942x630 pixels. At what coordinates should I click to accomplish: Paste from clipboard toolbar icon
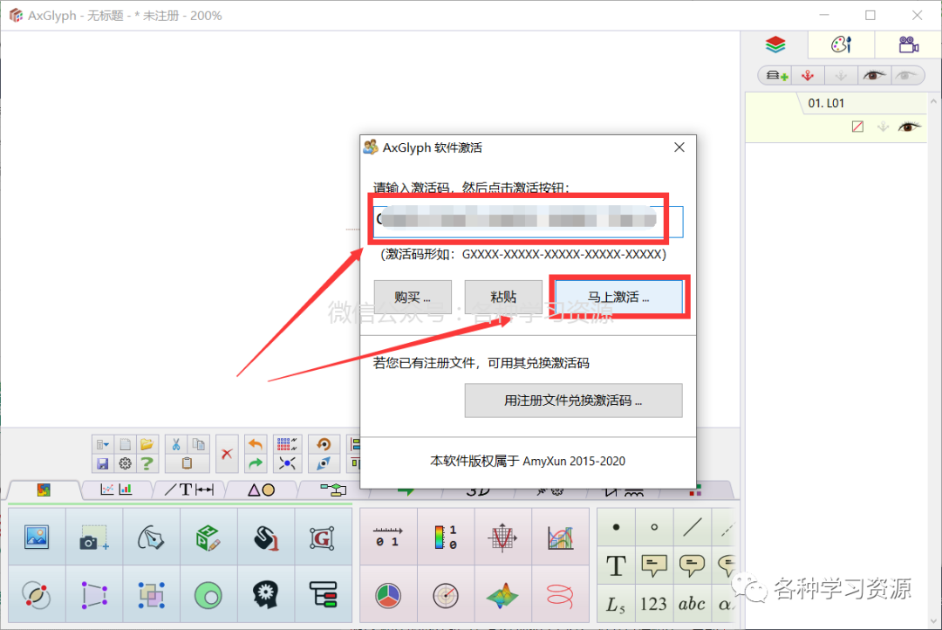pos(187,463)
